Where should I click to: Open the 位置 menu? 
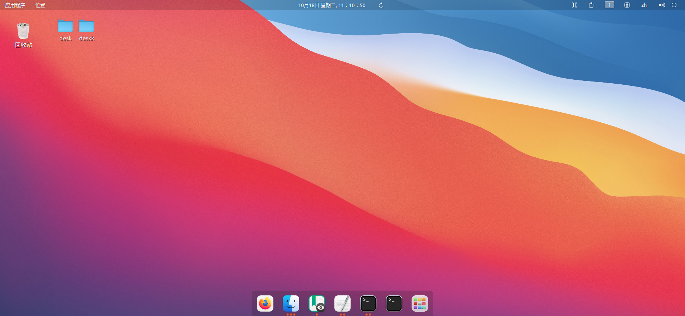(x=40, y=5)
